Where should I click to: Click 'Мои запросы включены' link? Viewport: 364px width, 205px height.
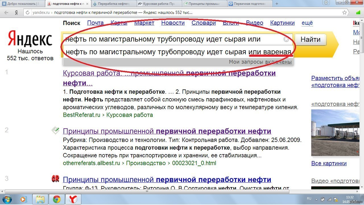click(260, 62)
